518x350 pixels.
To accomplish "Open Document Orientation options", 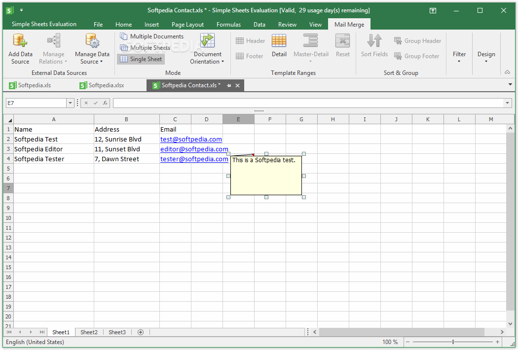I will (207, 49).
